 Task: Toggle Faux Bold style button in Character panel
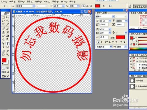tap(98, 42)
